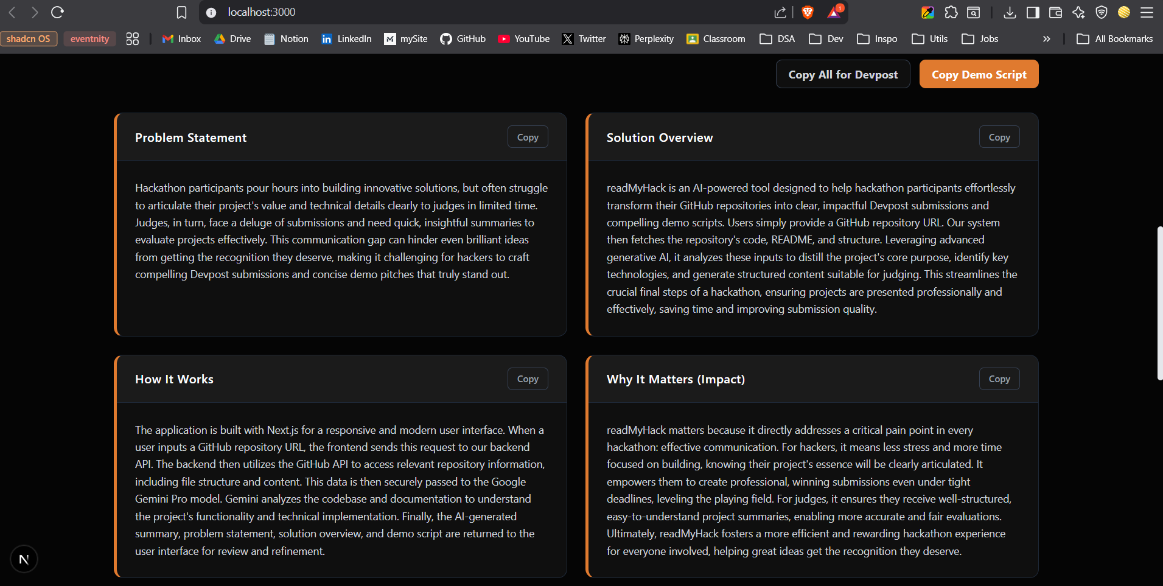
Task: Bookmark this page using the bookmark icon
Action: point(181,12)
